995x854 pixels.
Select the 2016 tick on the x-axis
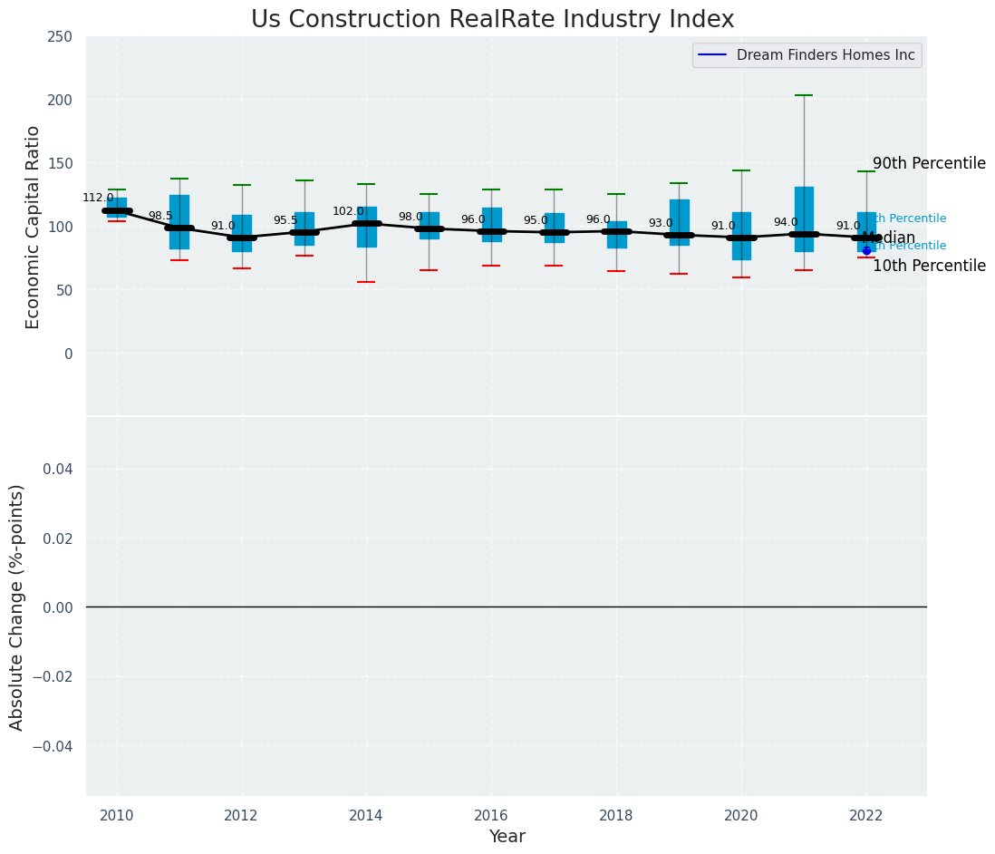[x=491, y=815]
